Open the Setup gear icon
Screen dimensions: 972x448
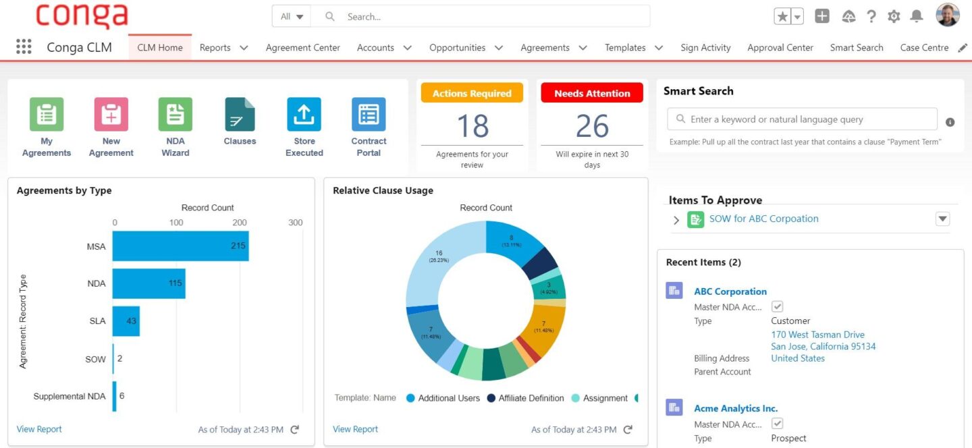tap(893, 16)
